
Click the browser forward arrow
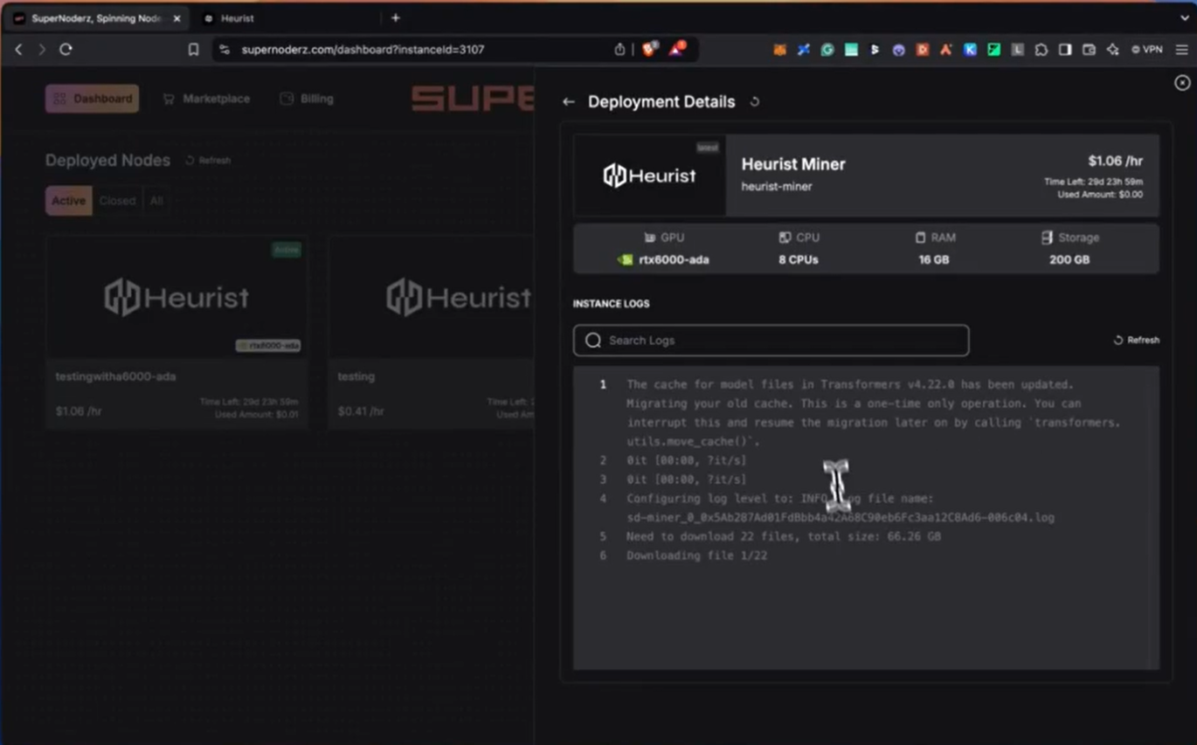click(x=41, y=50)
